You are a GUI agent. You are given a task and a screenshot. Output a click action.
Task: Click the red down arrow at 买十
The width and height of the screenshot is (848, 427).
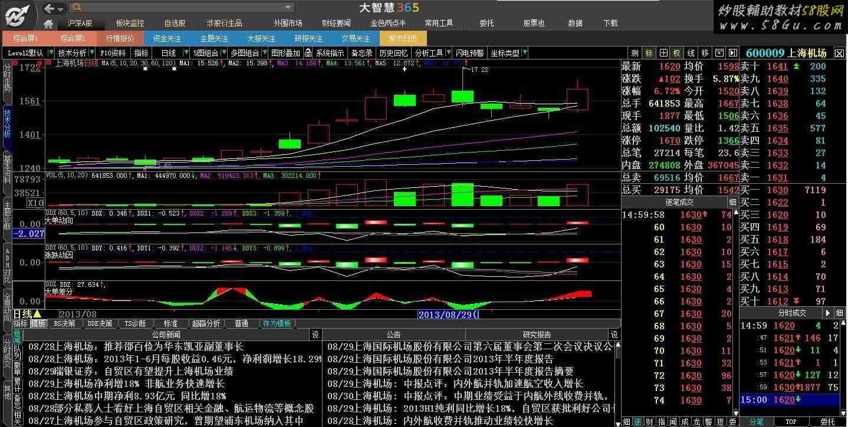[x=797, y=302]
